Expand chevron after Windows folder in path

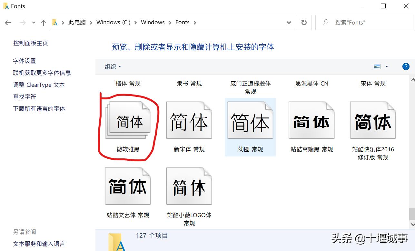tap(170, 23)
